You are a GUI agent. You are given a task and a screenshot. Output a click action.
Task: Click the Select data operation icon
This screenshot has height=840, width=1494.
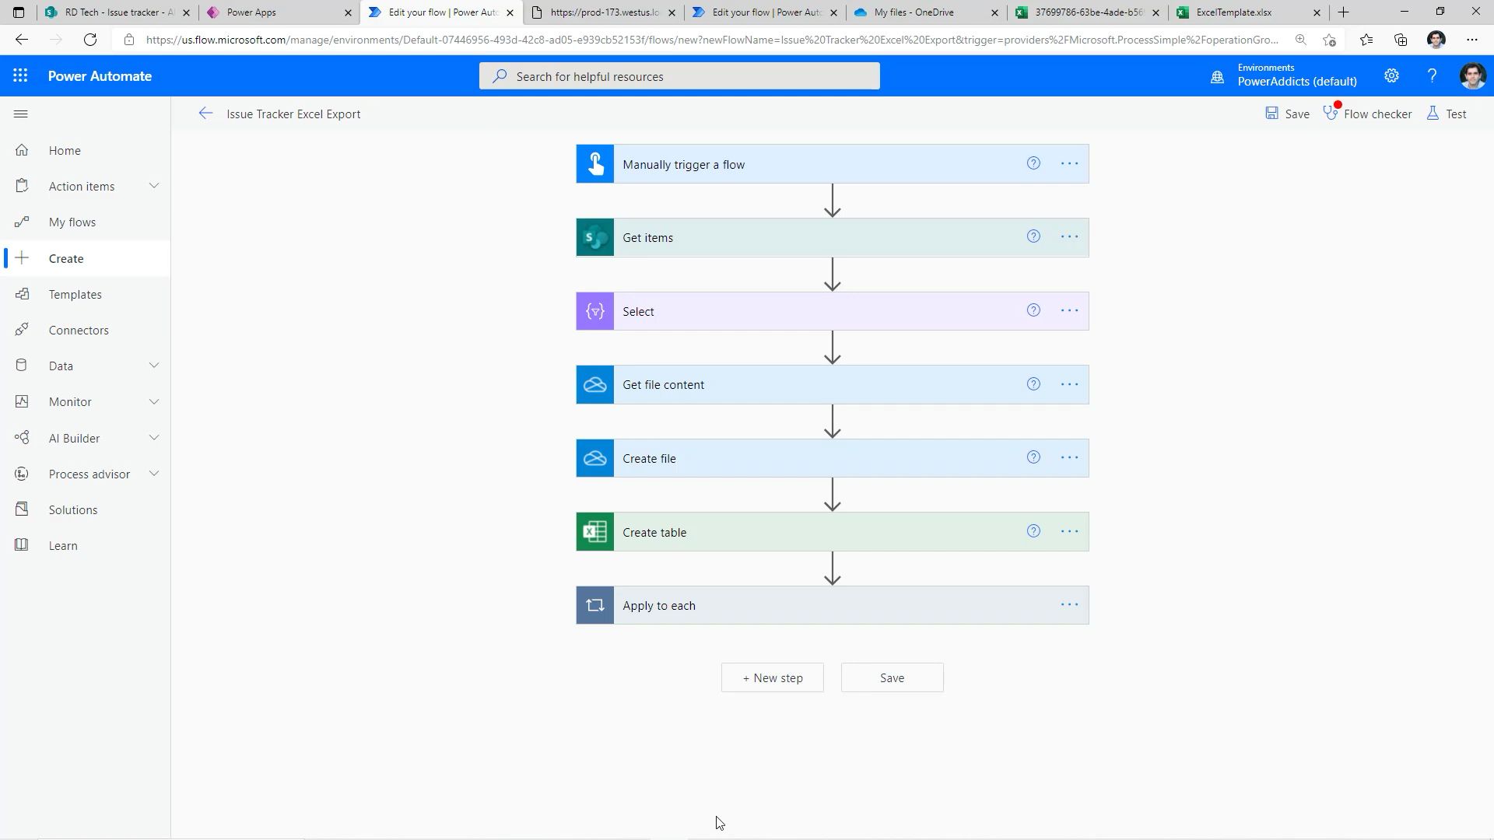[x=595, y=311]
